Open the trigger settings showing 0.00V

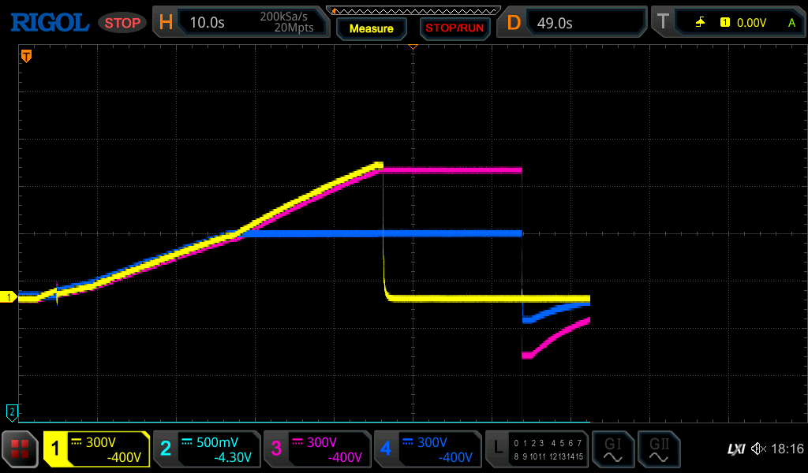tap(730, 23)
